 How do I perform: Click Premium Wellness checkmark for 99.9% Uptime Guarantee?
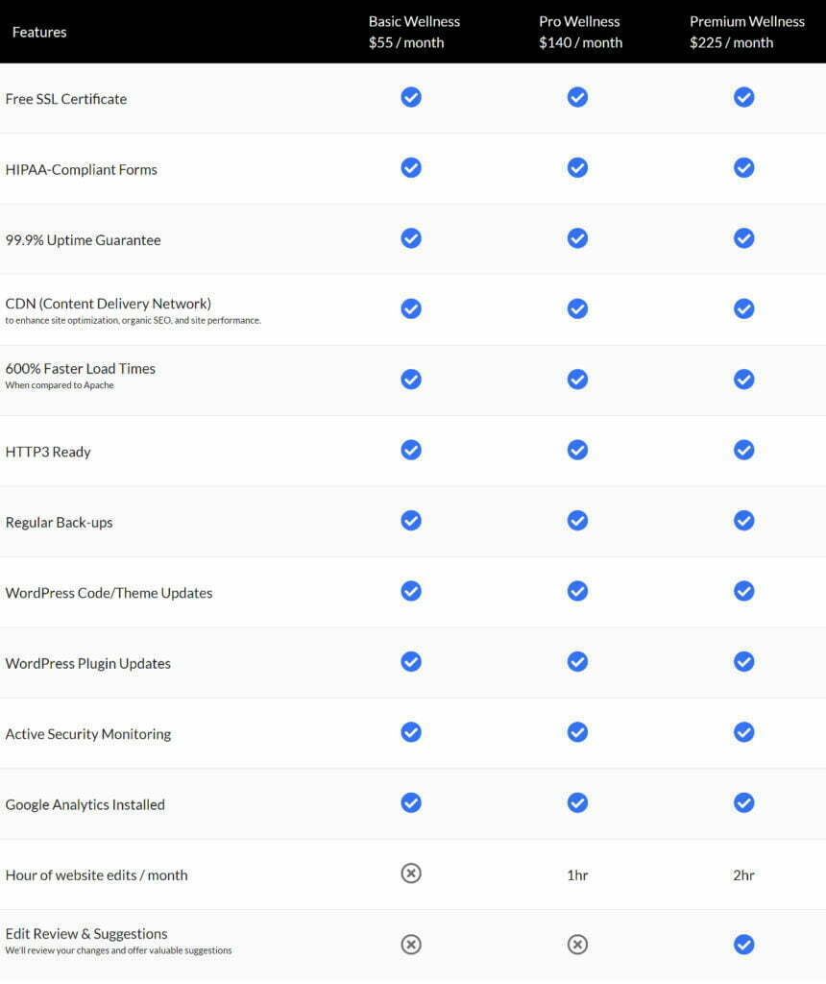743,238
